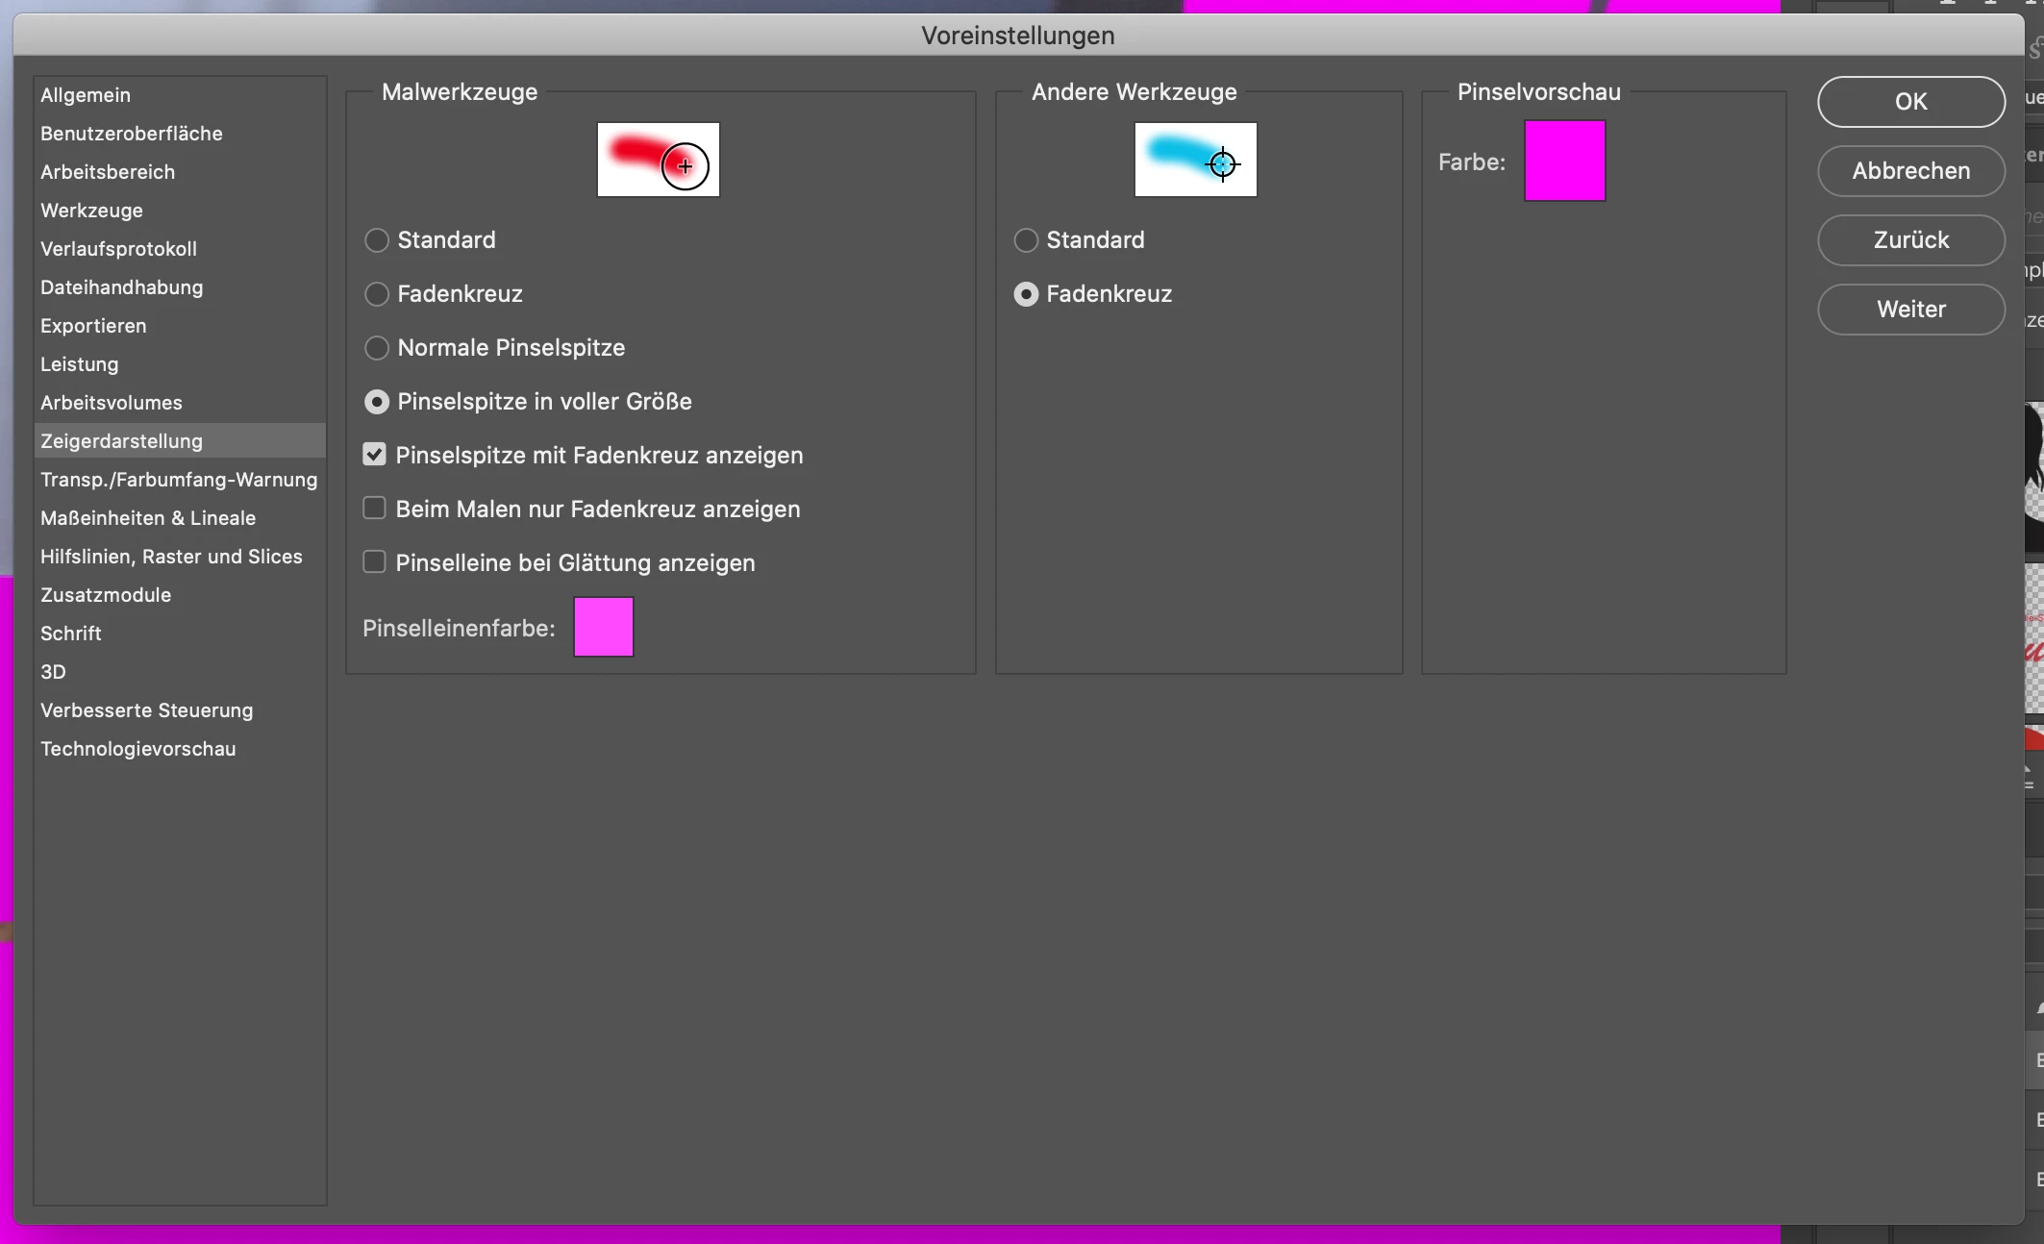This screenshot has height=1244, width=2044.
Task: Select Standard under Andere Werkzeuge
Action: pos(1026,240)
